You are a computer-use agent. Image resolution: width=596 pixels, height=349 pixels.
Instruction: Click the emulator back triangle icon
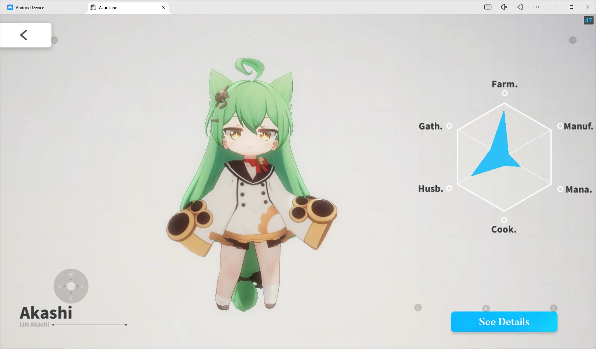pyautogui.click(x=520, y=7)
